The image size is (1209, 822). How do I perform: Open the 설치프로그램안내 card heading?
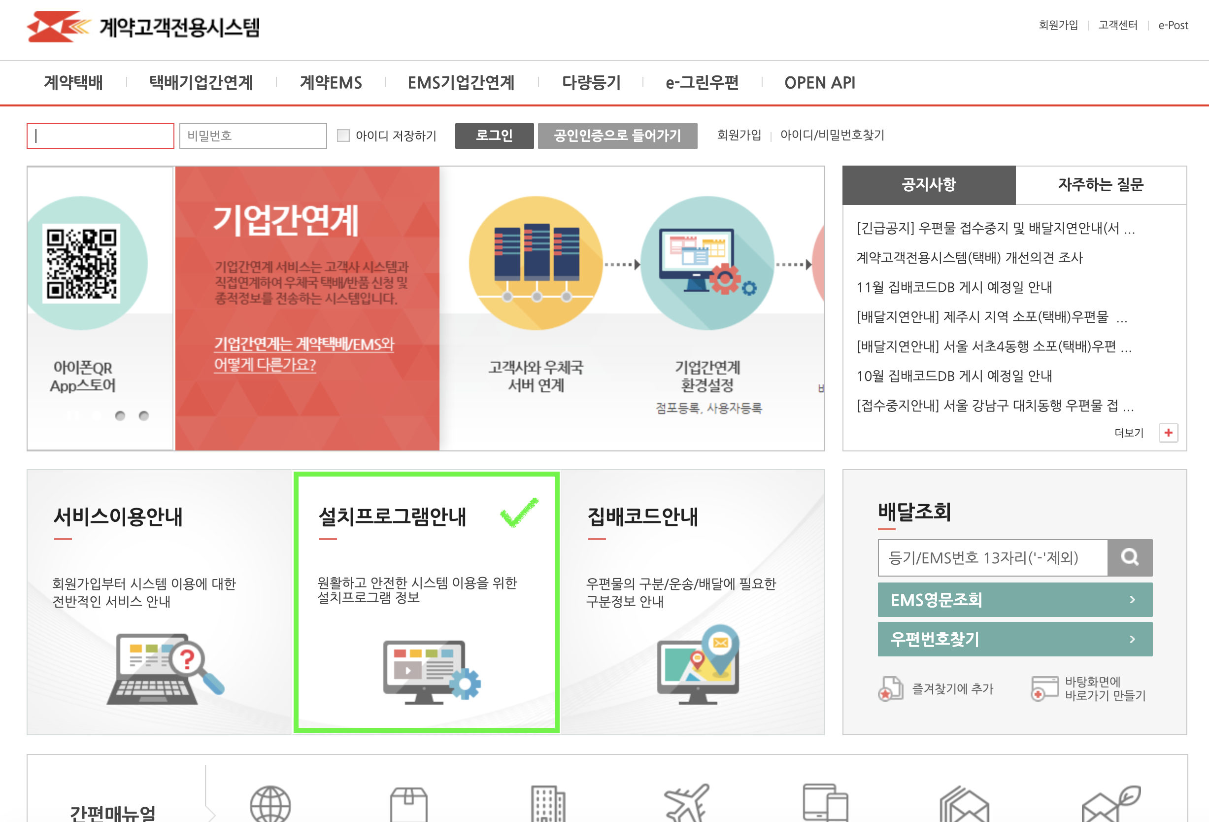tap(392, 516)
